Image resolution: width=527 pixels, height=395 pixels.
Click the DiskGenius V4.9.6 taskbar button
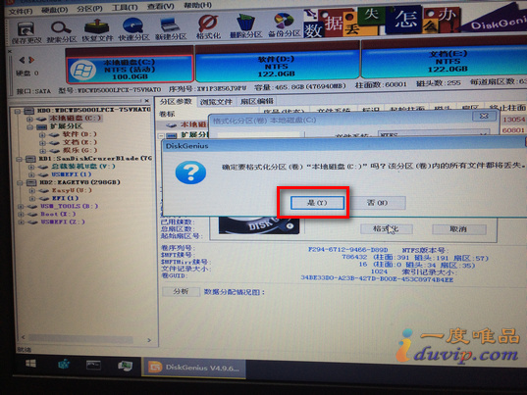pyautogui.click(x=194, y=368)
